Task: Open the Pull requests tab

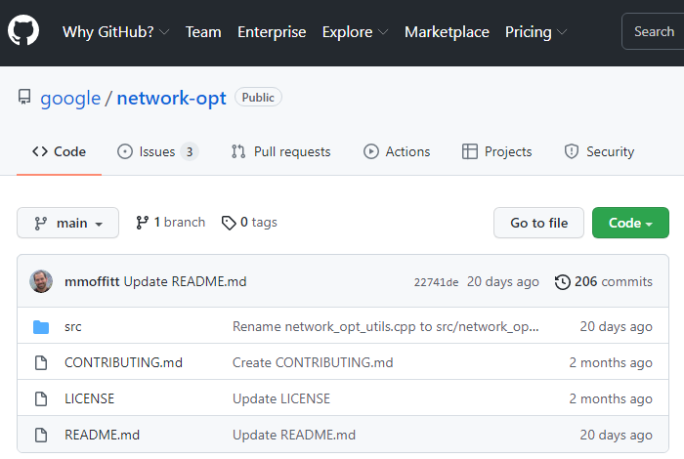Action: [x=280, y=151]
